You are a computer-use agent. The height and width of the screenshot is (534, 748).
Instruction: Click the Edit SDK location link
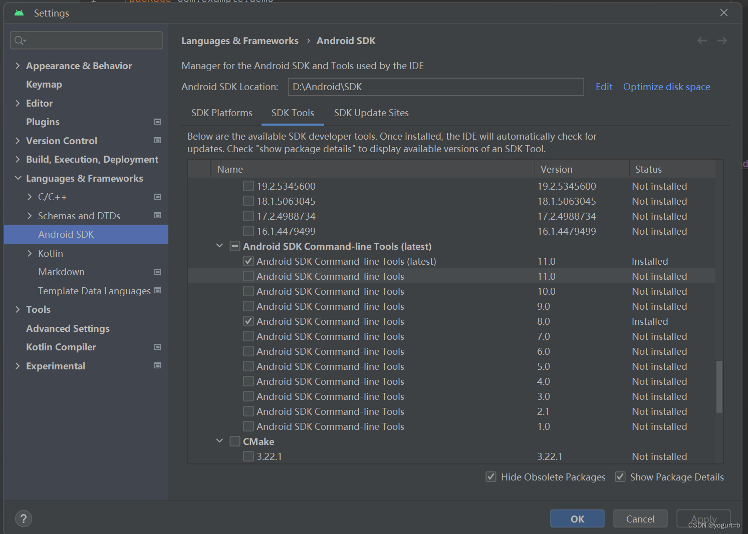pyautogui.click(x=604, y=87)
